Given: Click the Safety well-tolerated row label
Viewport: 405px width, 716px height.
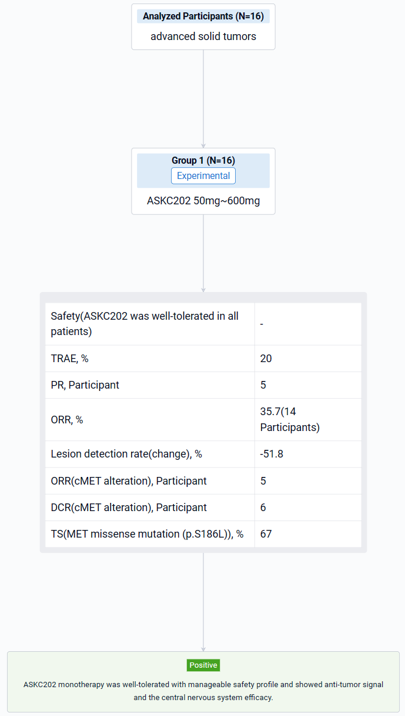Looking at the screenshot, I should [145, 324].
